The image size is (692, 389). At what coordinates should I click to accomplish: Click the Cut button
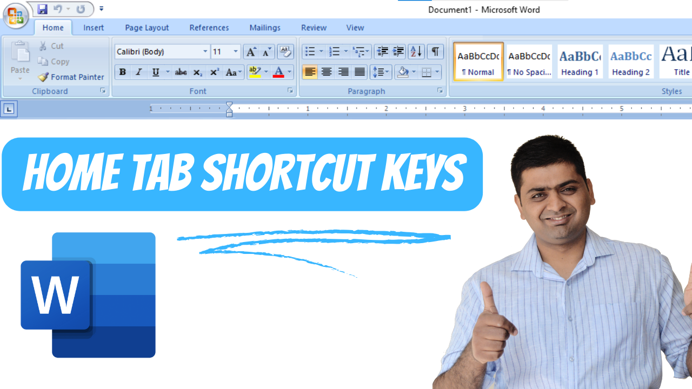click(51, 46)
